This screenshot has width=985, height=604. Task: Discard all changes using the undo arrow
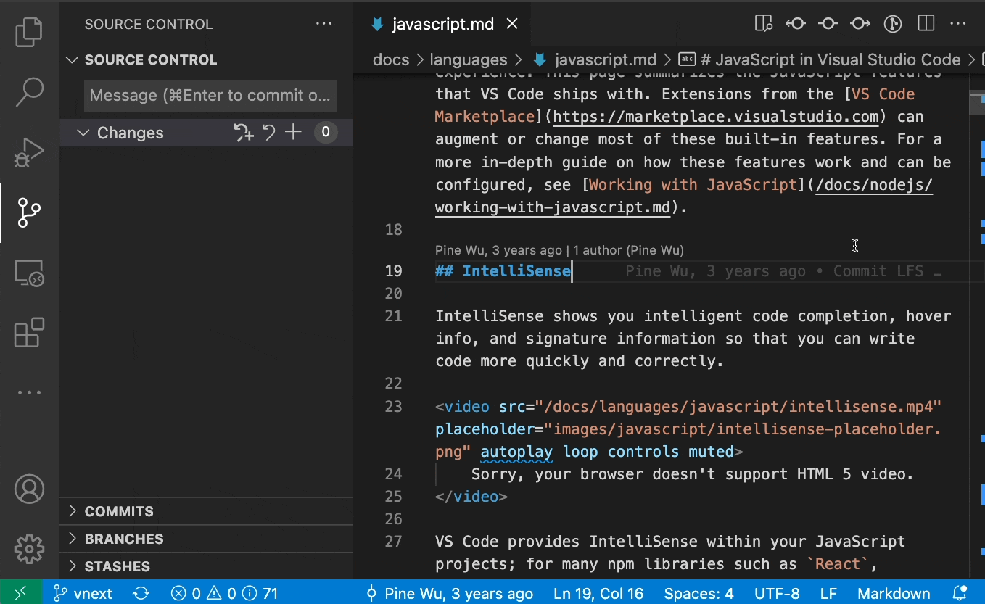click(x=268, y=132)
